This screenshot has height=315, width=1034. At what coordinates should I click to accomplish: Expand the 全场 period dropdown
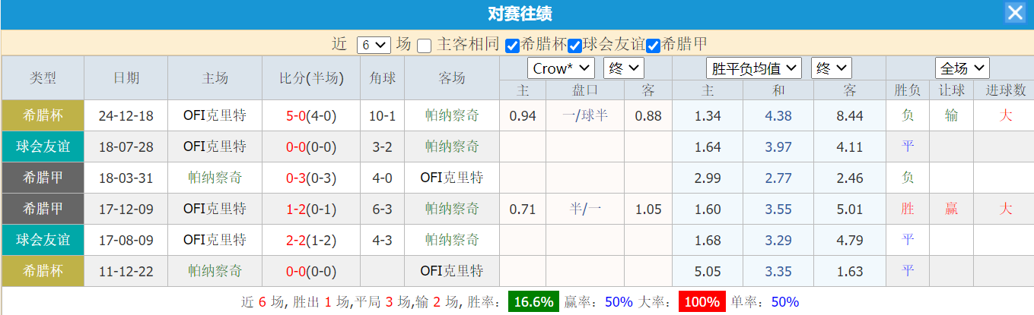pos(962,68)
